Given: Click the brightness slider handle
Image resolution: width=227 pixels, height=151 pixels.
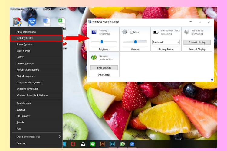Looking at the screenshot, I should pyautogui.click(x=102, y=42).
